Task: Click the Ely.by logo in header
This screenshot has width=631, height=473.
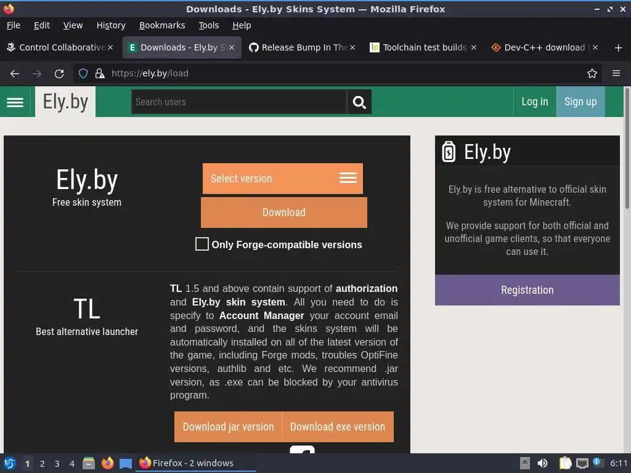Action: [65, 102]
